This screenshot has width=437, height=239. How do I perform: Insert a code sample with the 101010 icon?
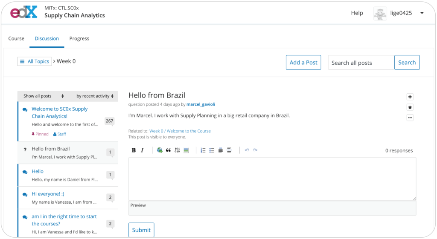[177, 150]
